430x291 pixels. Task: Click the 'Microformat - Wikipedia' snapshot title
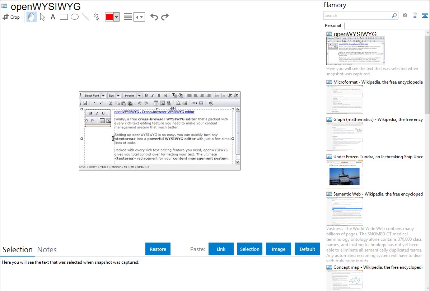click(378, 82)
